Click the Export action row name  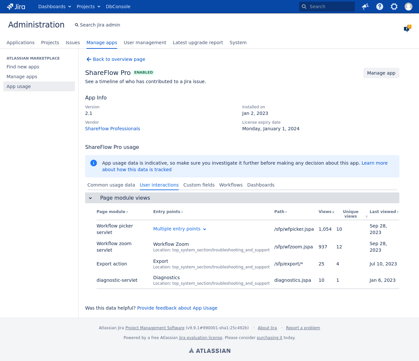pos(112,264)
